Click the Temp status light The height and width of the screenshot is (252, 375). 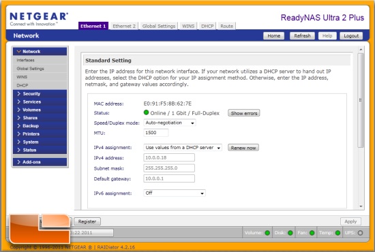coord(337,233)
